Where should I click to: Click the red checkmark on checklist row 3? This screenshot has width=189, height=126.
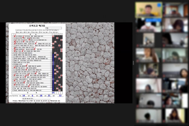click(x=16, y=40)
